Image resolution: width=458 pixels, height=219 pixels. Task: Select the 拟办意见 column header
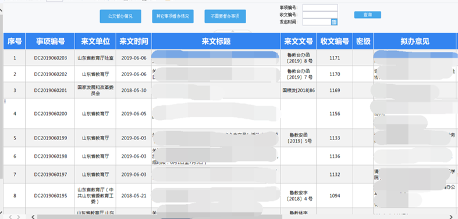[x=415, y=41]
